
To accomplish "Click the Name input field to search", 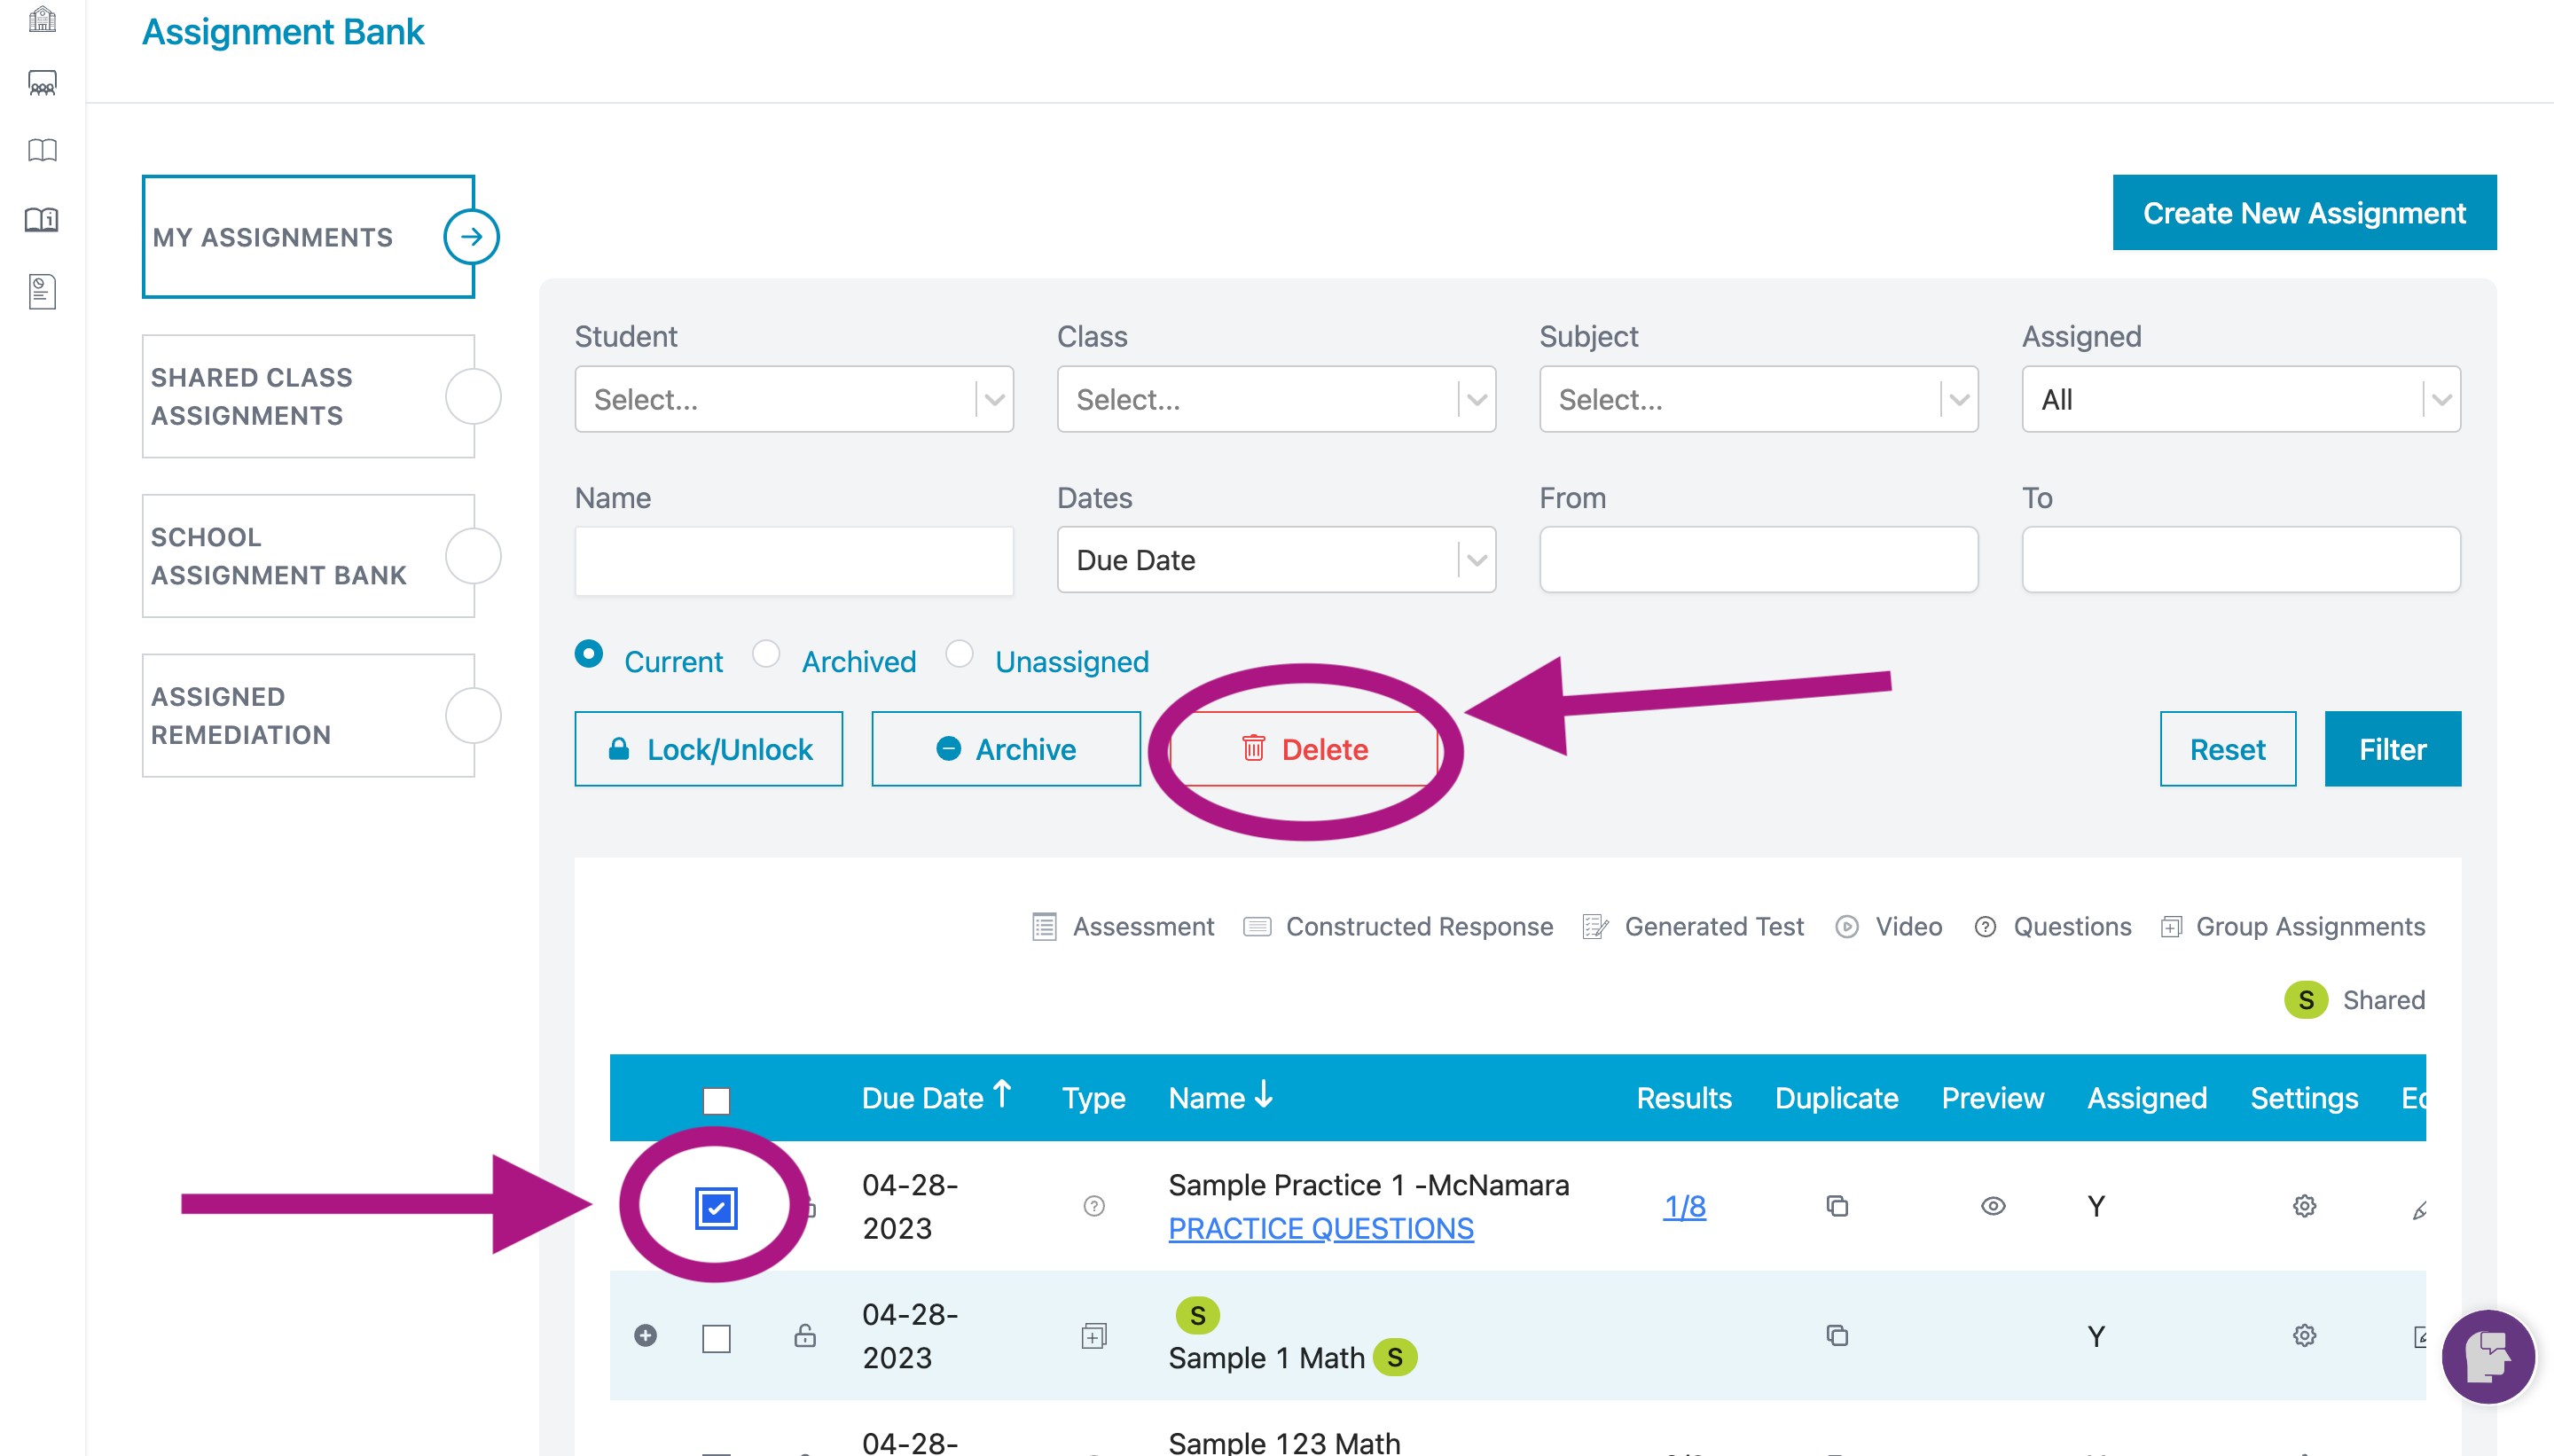I will [793, 560].
